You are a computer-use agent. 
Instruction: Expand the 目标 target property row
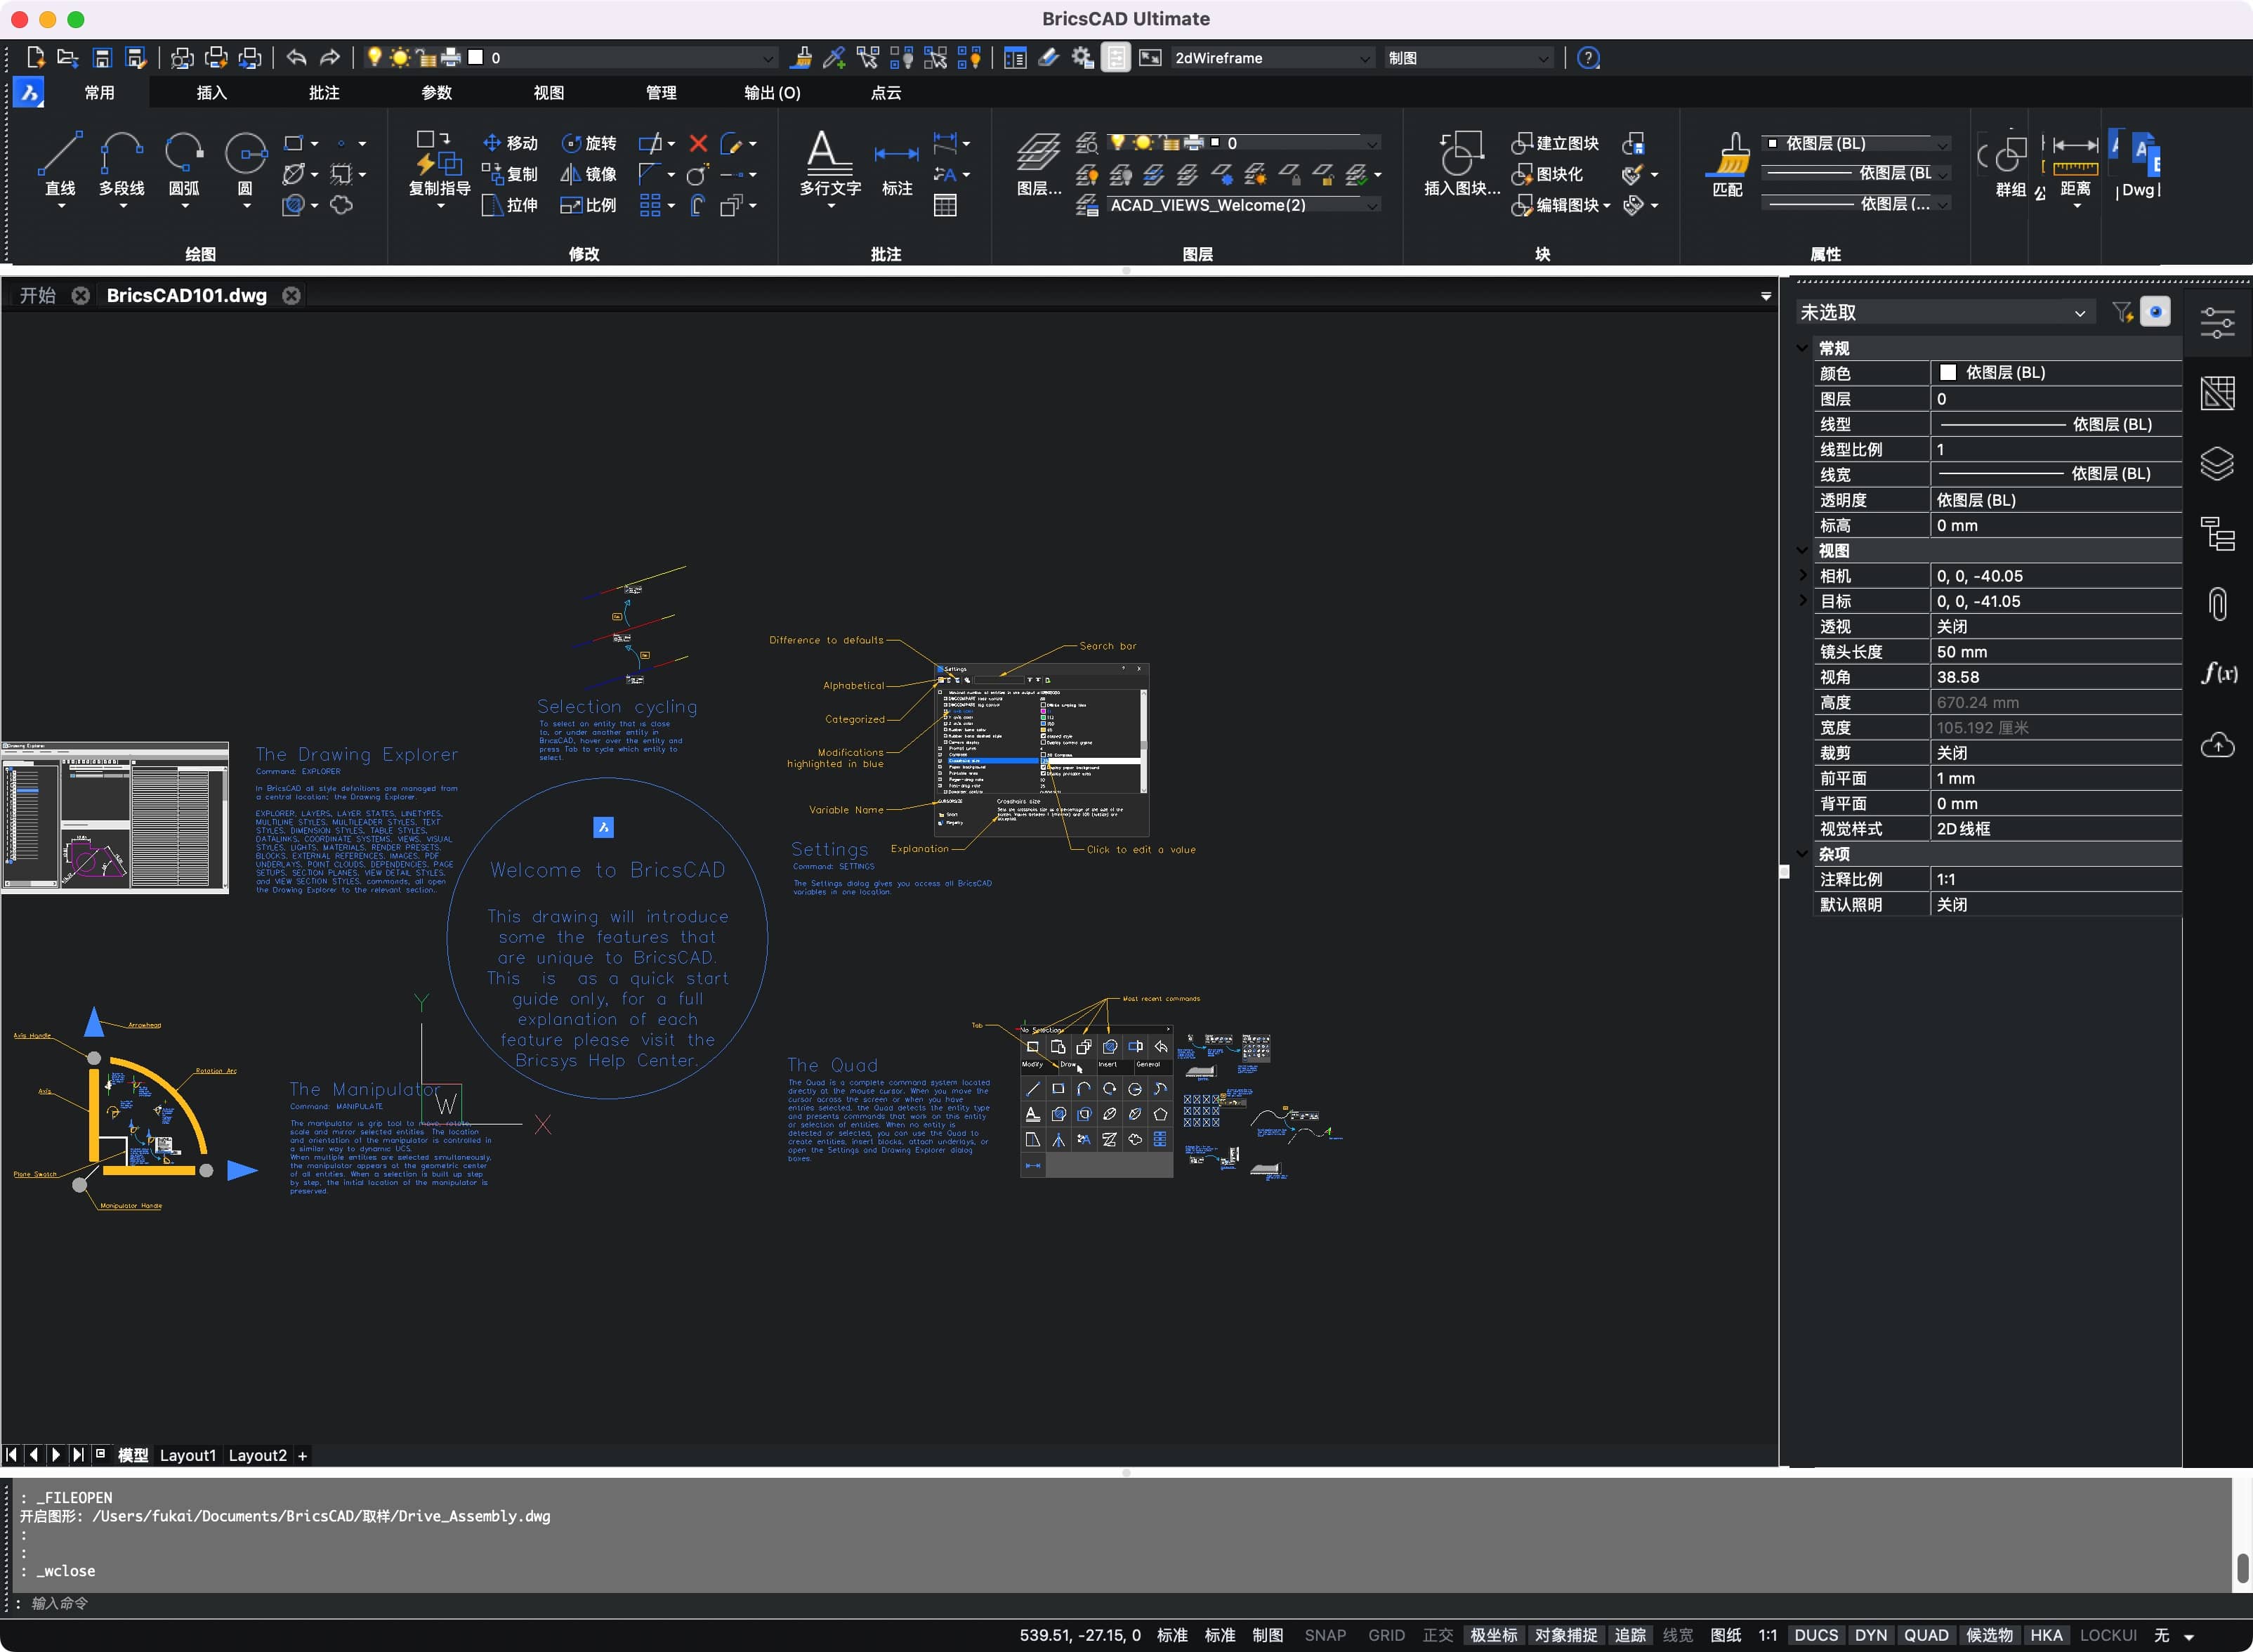pyautogui.click(x=1802, y=600)
